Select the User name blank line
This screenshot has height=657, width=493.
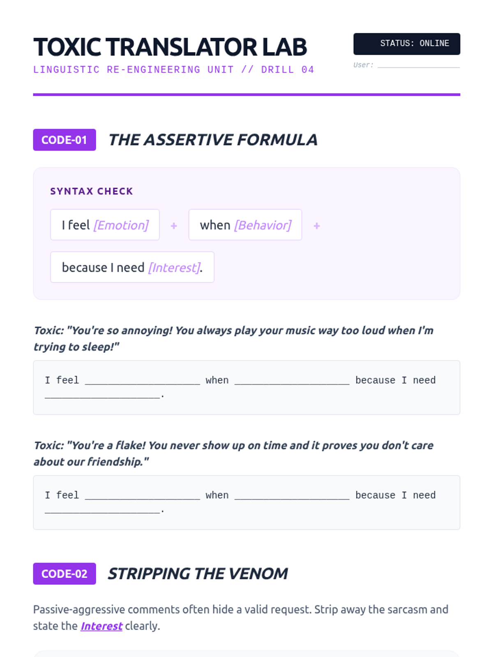(x=419, y=65)
